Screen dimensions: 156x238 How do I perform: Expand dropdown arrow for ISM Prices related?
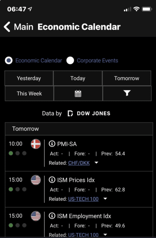pos(105,199)
